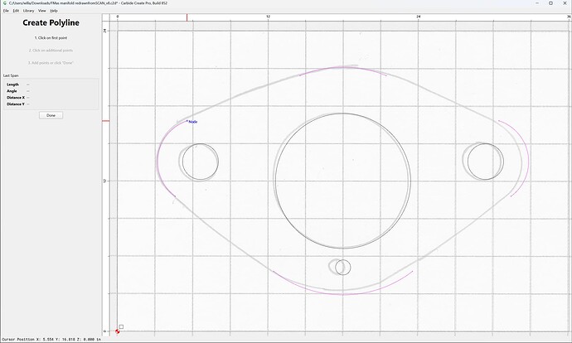Click the Carbide Create app icon in the title bar
Viewport: 572px width, 343px height.
tap(5, 3)
